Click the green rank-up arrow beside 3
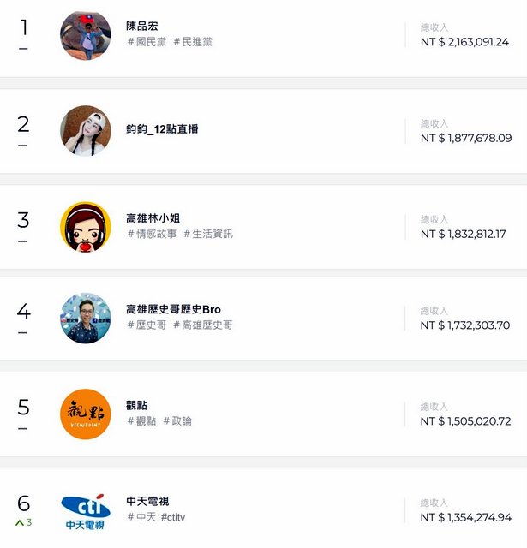Screen dimensions: 527x548 (20, 523)
